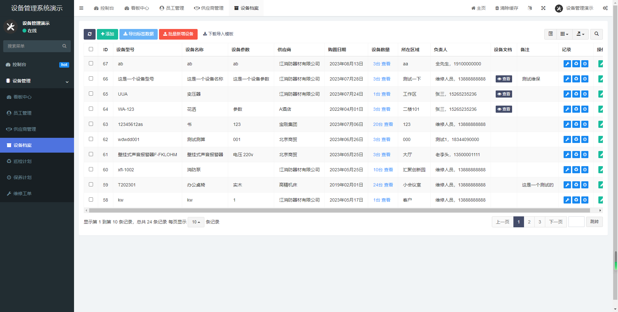Check the checkbox for row ID 62

[91, 139]
